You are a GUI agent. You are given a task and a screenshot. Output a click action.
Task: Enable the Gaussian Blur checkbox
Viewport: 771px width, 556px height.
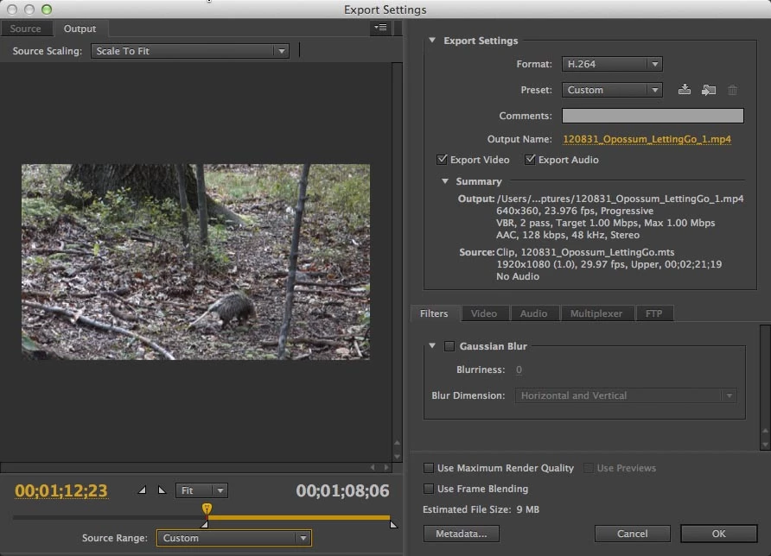(x=449, y=346)
